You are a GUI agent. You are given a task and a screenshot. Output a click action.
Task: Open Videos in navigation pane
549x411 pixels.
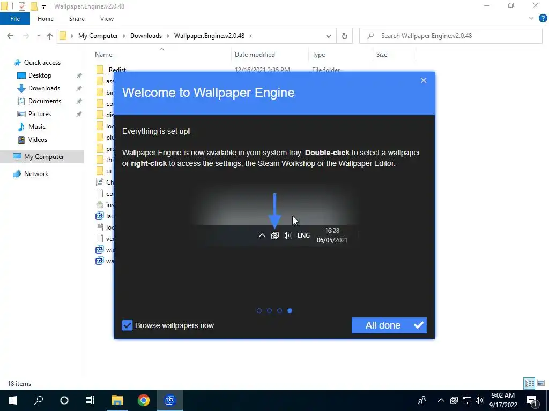38,140
